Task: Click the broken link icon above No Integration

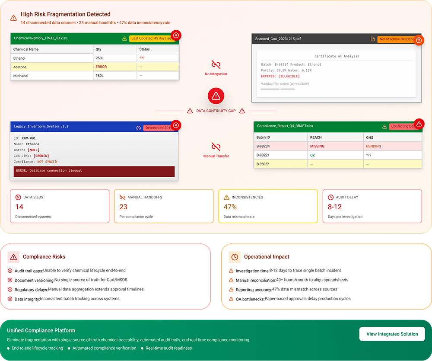Action: (216, 65)
